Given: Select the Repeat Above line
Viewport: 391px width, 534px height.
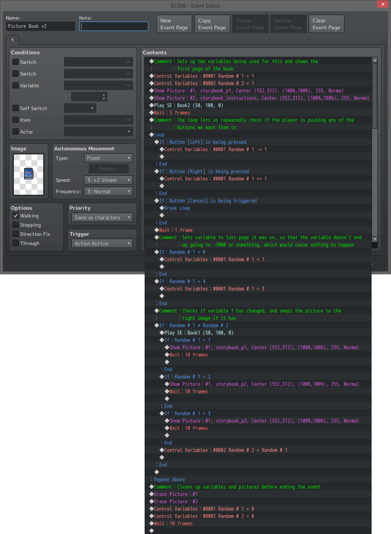Looking at the screenshot, I should 258,479.
